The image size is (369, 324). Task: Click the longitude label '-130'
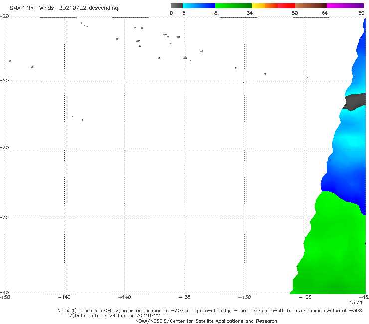pos(245,297)
